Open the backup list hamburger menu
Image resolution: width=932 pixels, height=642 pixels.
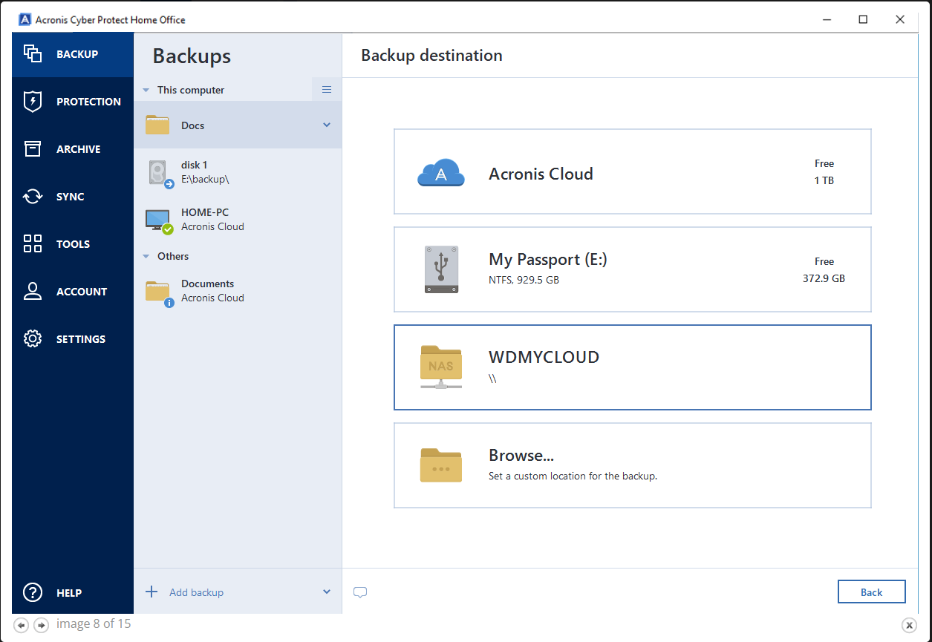(327, 90)
